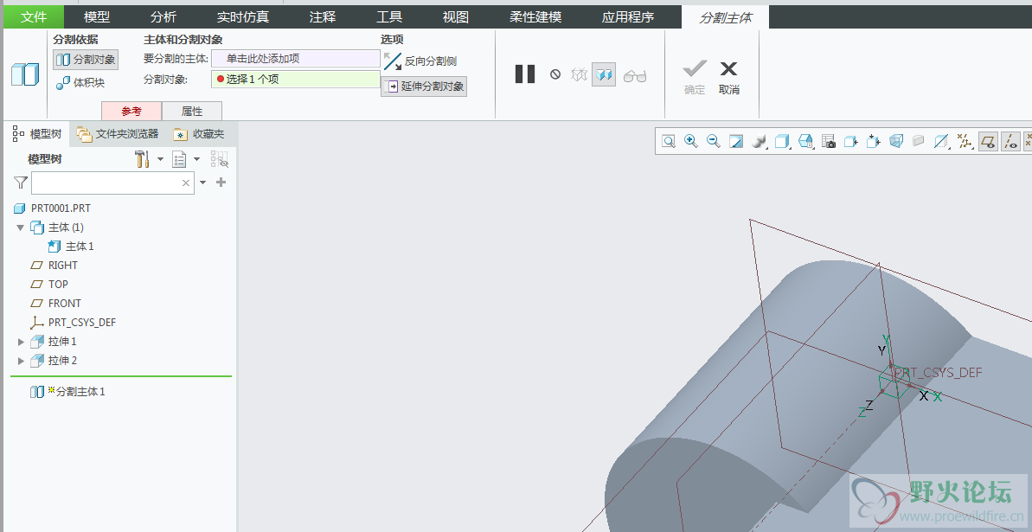Open the 属性 panel tab

pos(192,111)
